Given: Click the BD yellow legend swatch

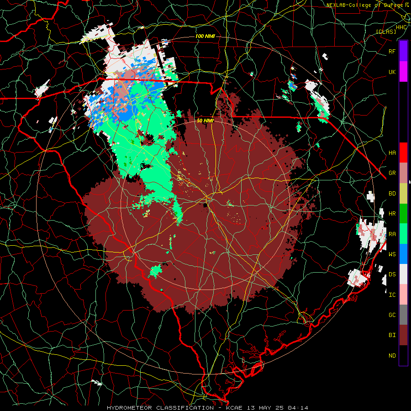Looking at the screenshot, I should coord(403,194).
